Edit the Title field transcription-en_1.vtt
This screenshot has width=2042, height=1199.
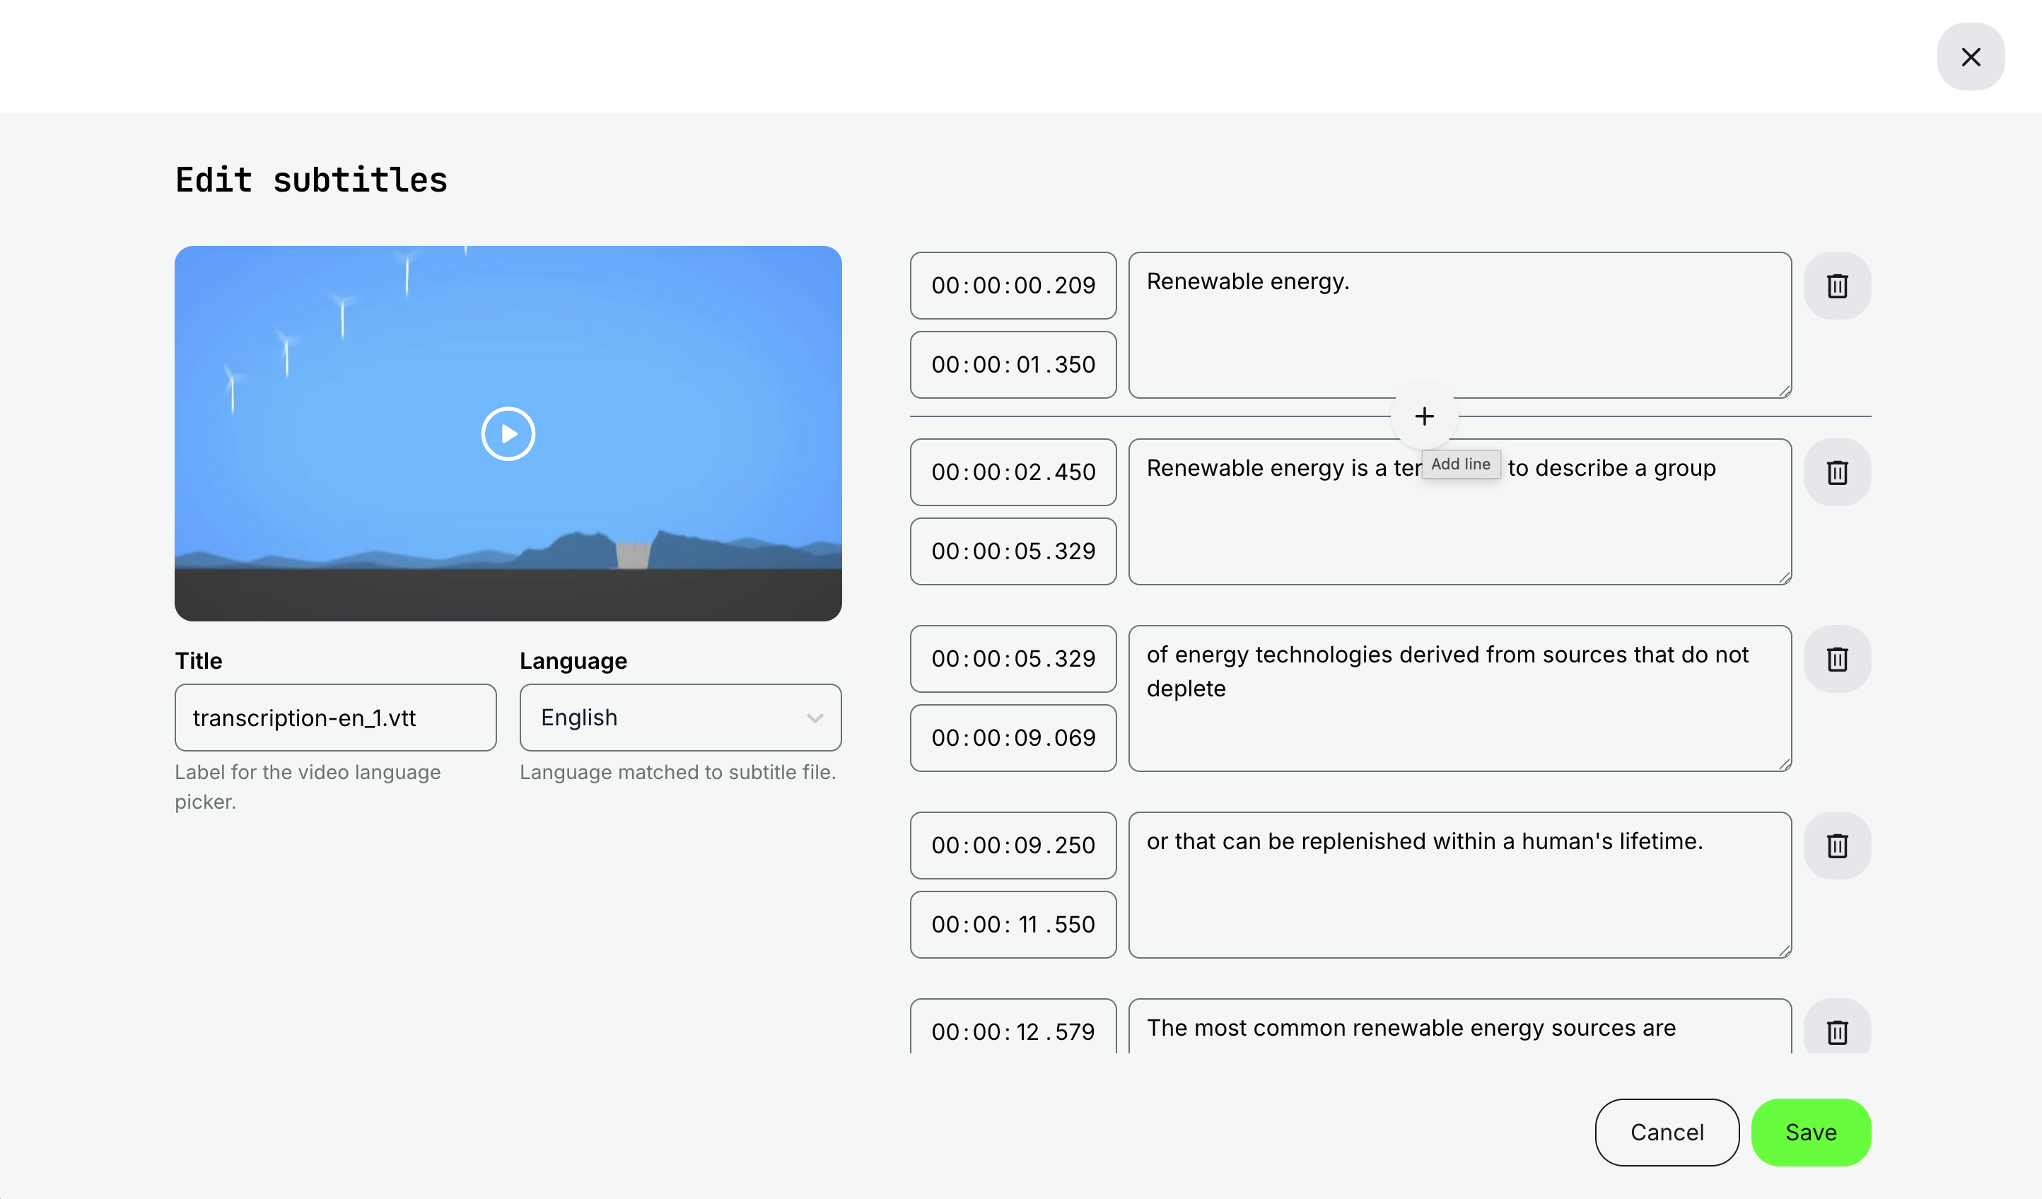point(335,718)
